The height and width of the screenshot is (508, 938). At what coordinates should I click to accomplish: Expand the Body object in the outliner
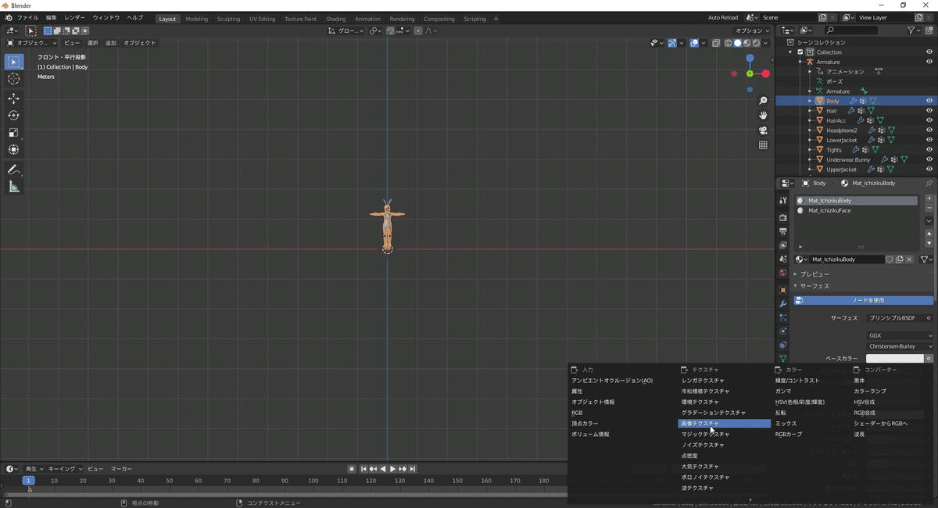(809, 100)
